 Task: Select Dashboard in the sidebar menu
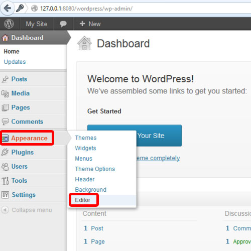pos(27,38)
